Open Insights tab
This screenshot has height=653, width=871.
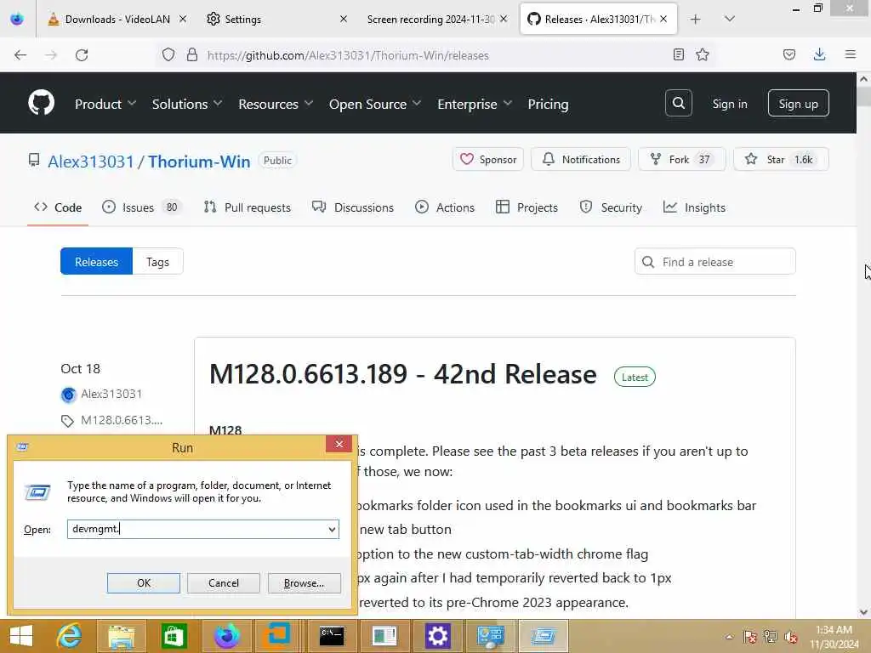coord(694,207)
